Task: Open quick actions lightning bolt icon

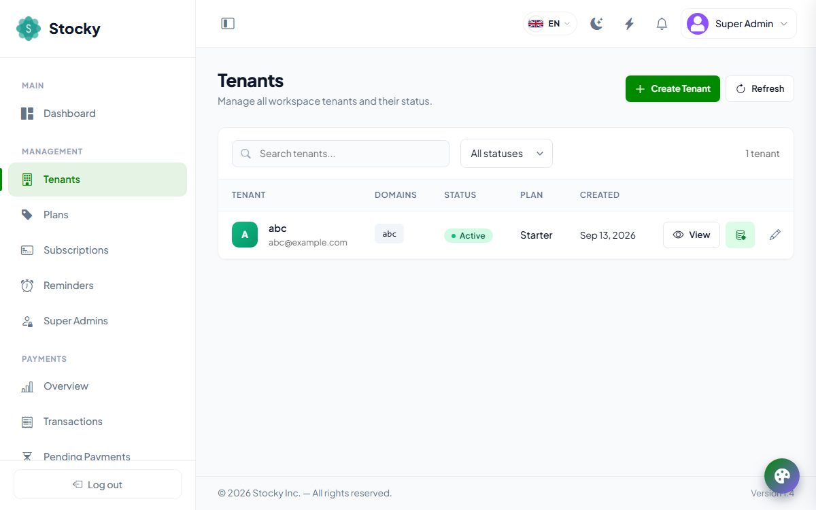Action: click(x=629, y=24)
